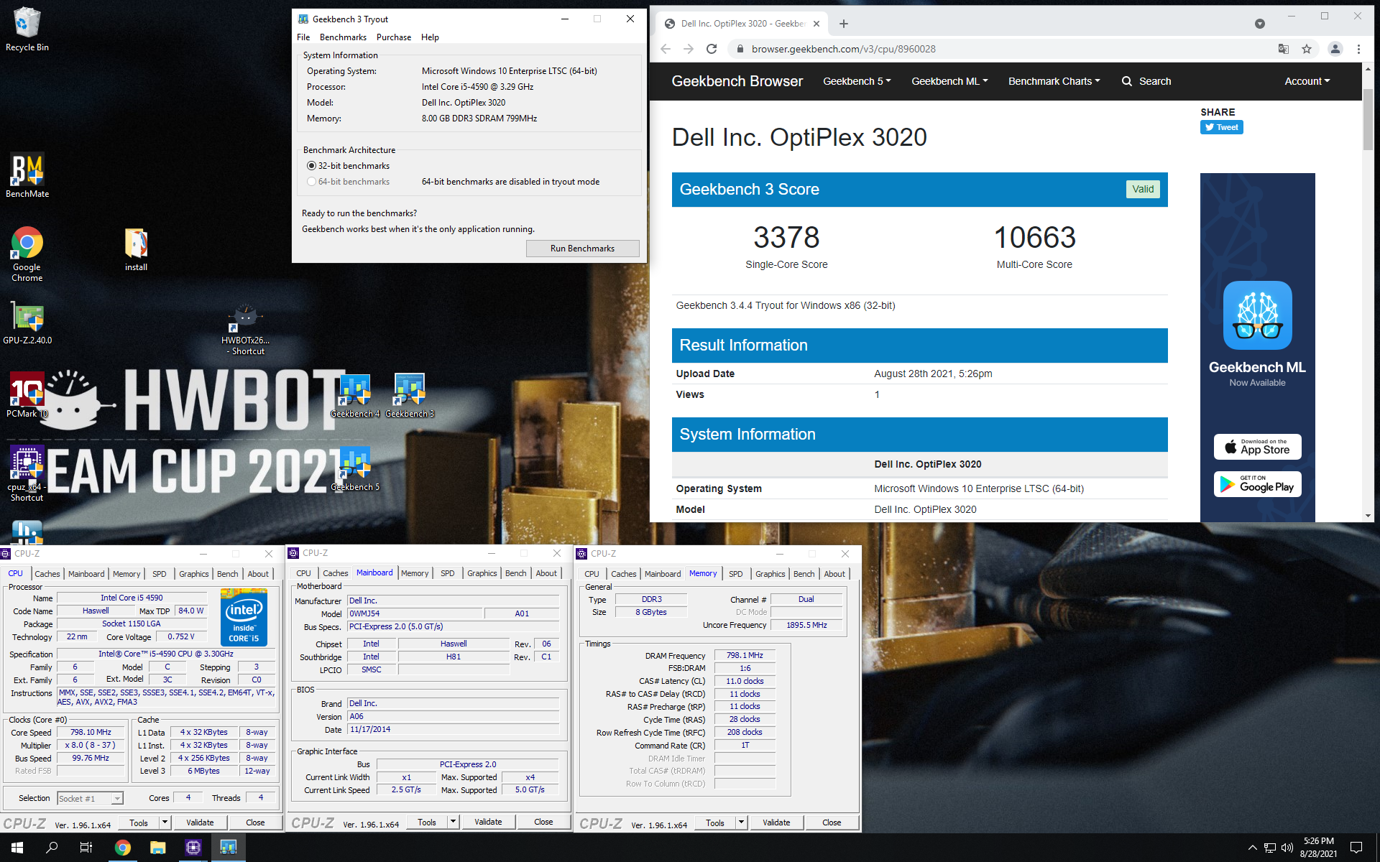Click the Download on the App Store badge
1380x862 pixels.
[x=1257, y=447]
